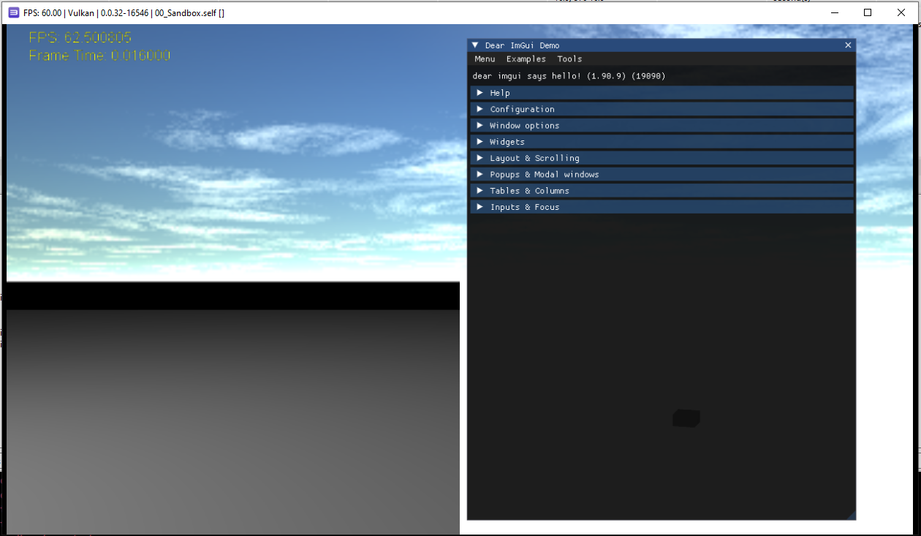The width and height of the screenshot is (921, 536).
Task: Minimize the Sandbox application window
Action: [833, 12]
